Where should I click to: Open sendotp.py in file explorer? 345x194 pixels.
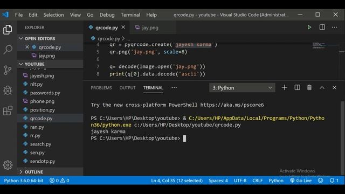point(50,161)
